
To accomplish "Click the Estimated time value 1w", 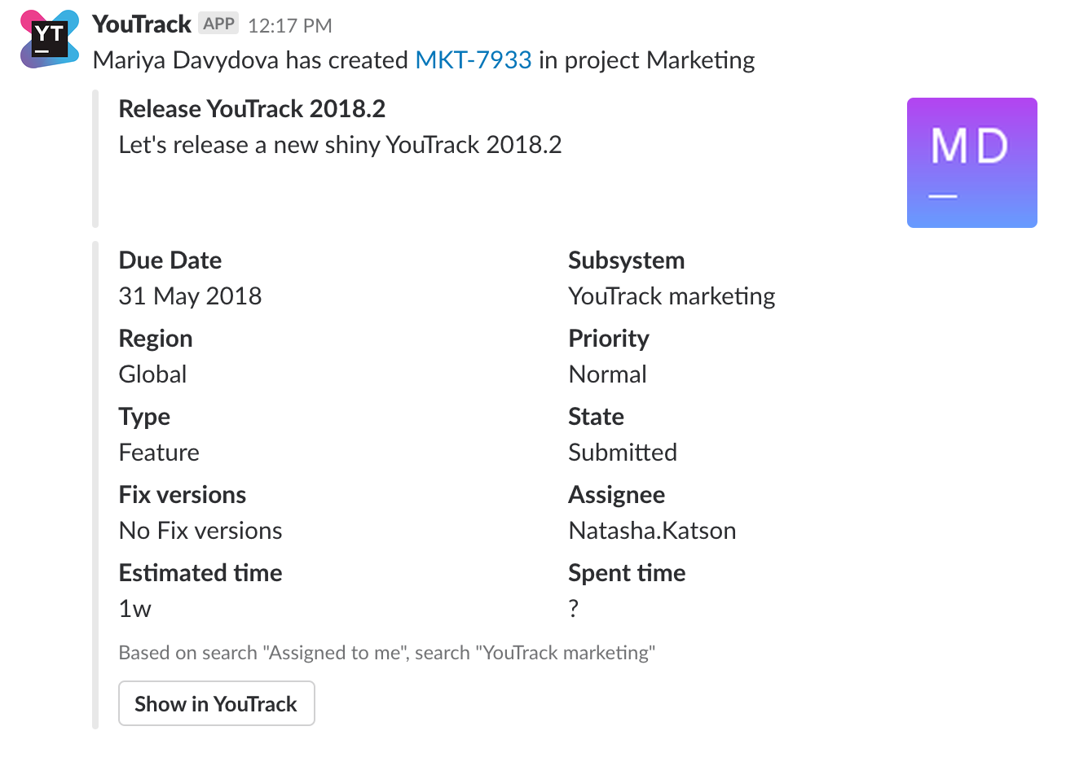I will pos(135,608).
